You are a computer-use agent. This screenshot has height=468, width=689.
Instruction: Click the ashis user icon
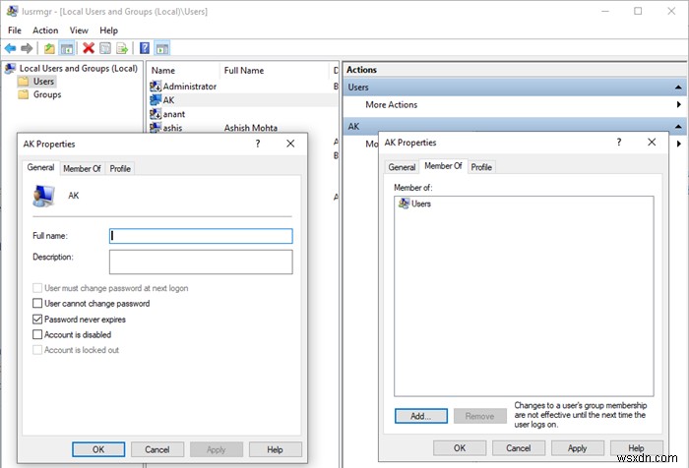tap(156, 127)
